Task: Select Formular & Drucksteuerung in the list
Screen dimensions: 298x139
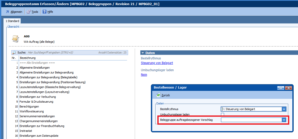Action: (36, 102)
